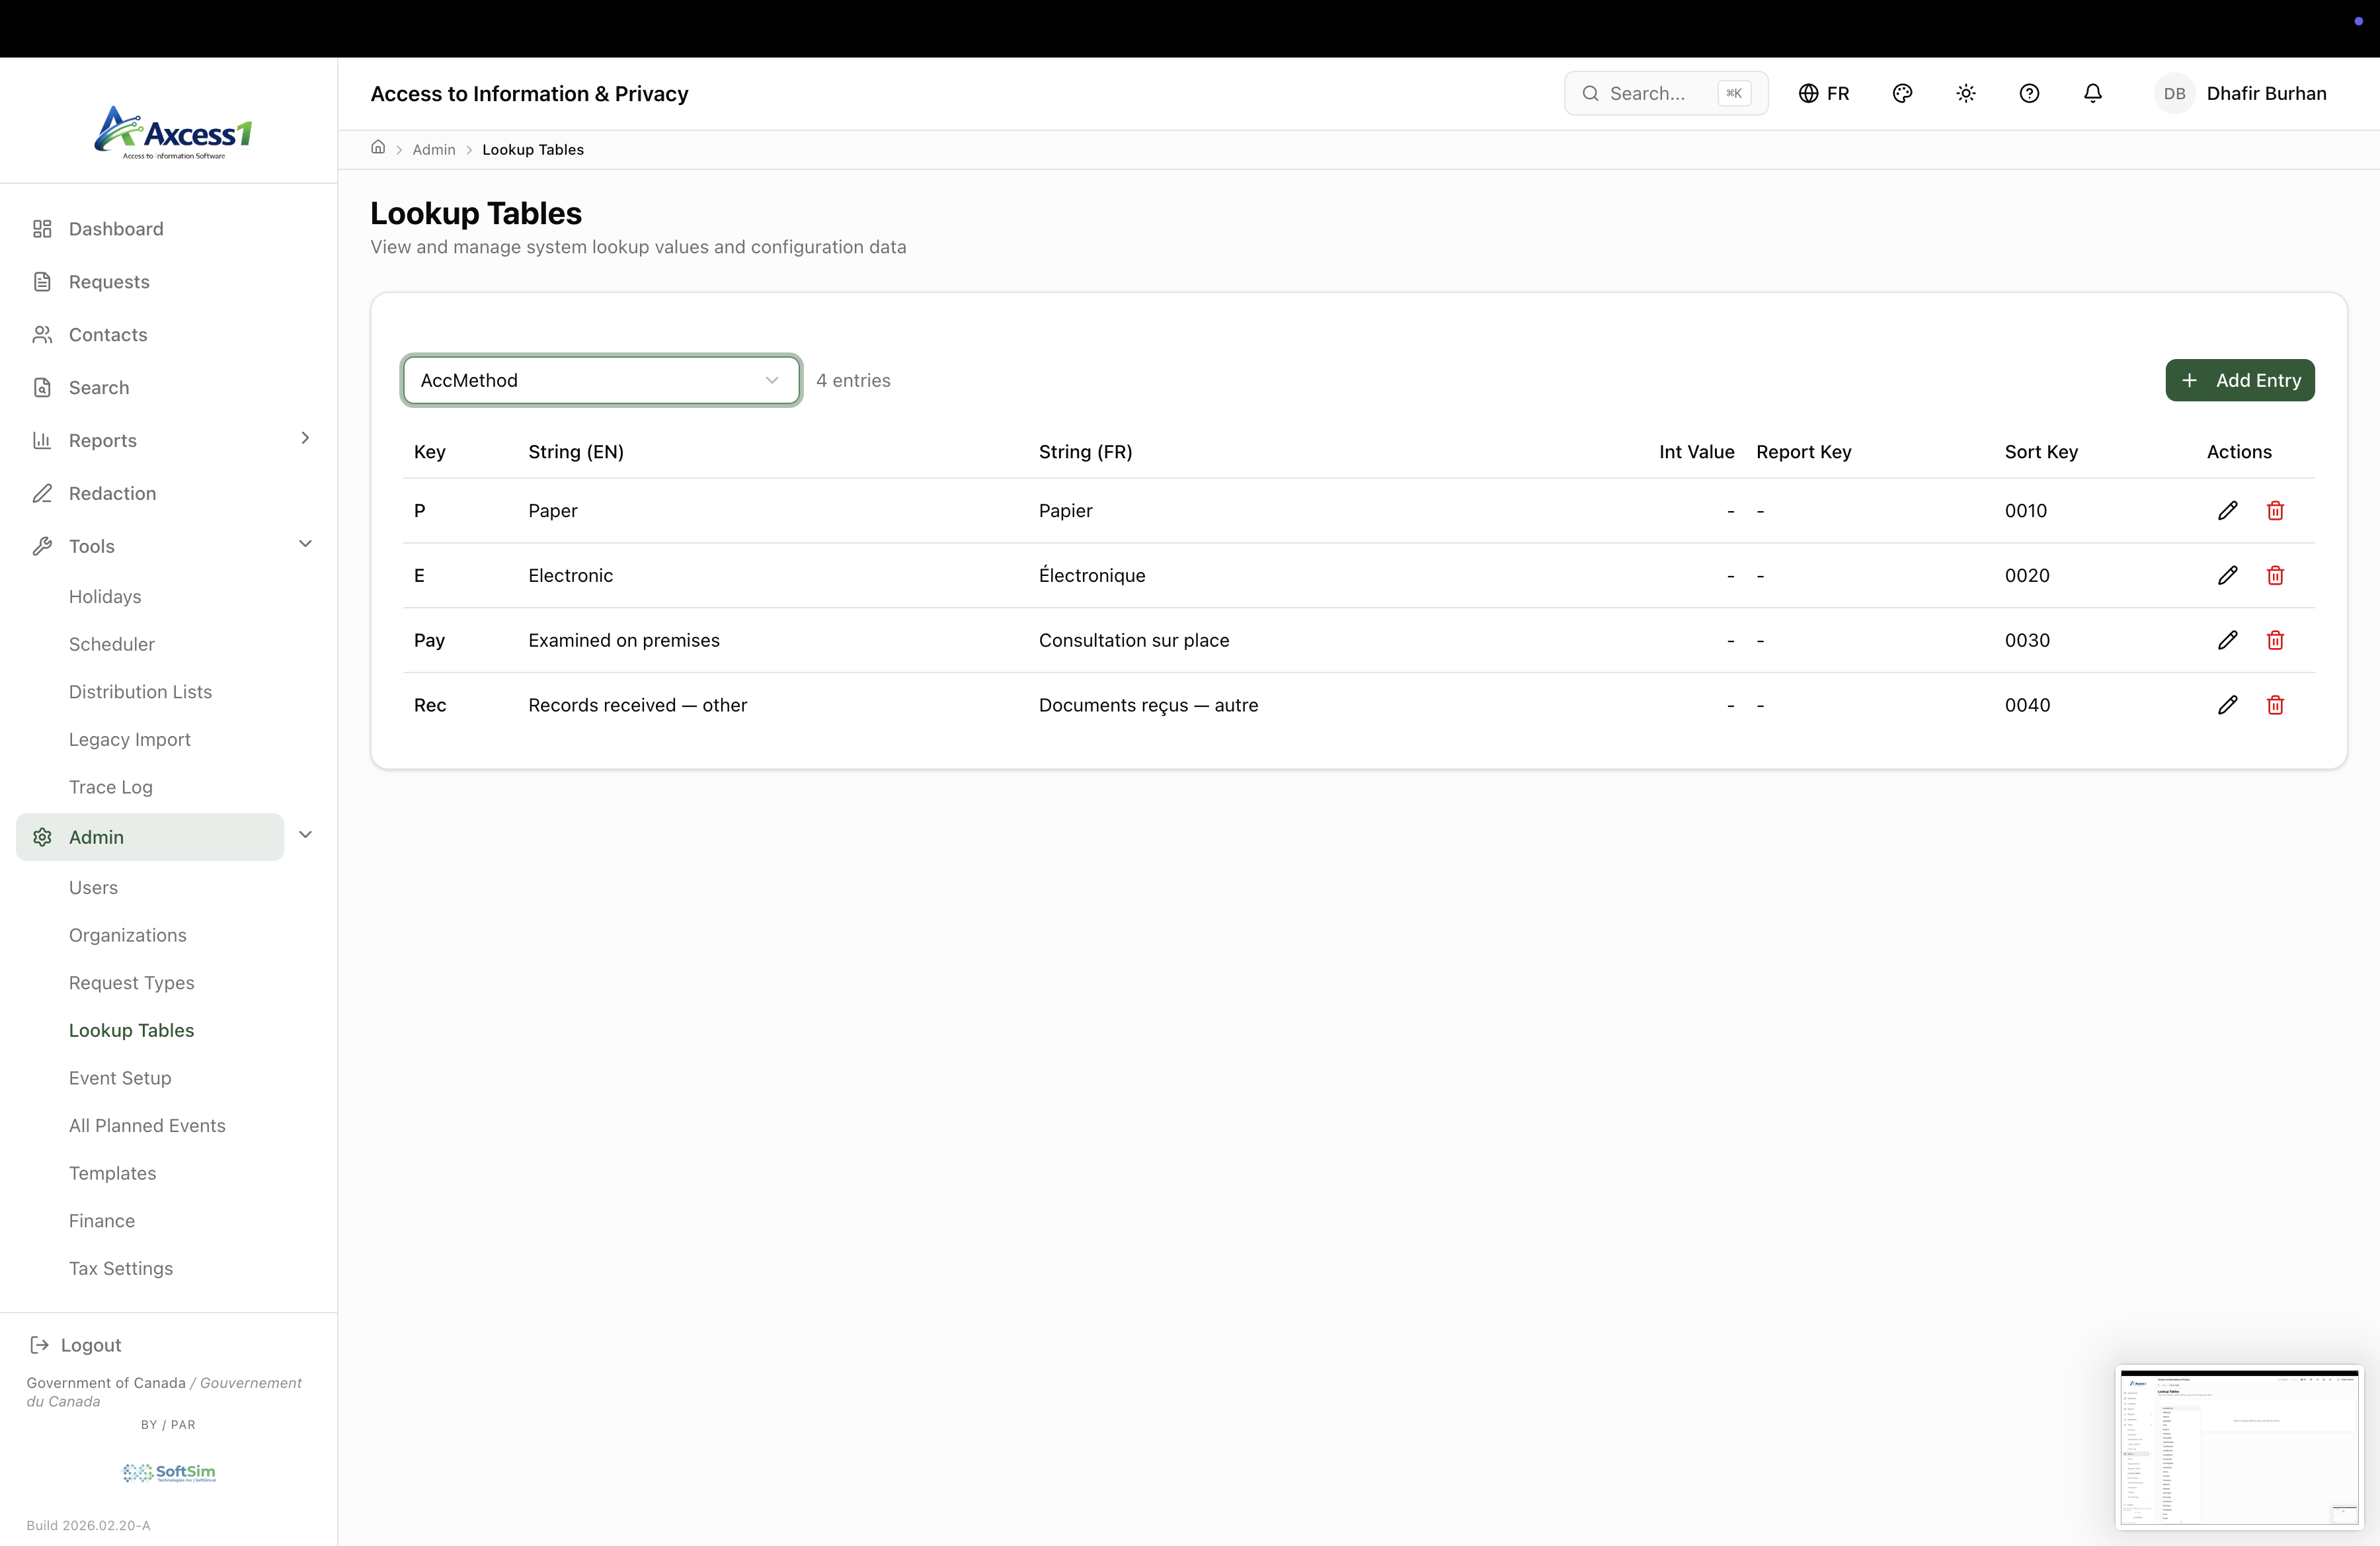The image size is (2380, 1546).
Task: Delete the Electronic entry via trash icon
Action: click(2275, 576)
